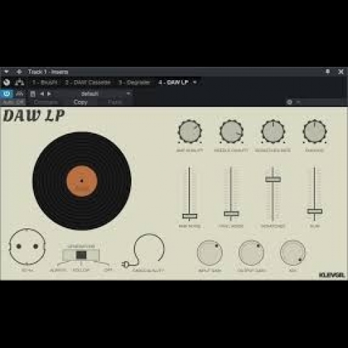Click the fourth knob in the top row

click(x=315, y=132)
